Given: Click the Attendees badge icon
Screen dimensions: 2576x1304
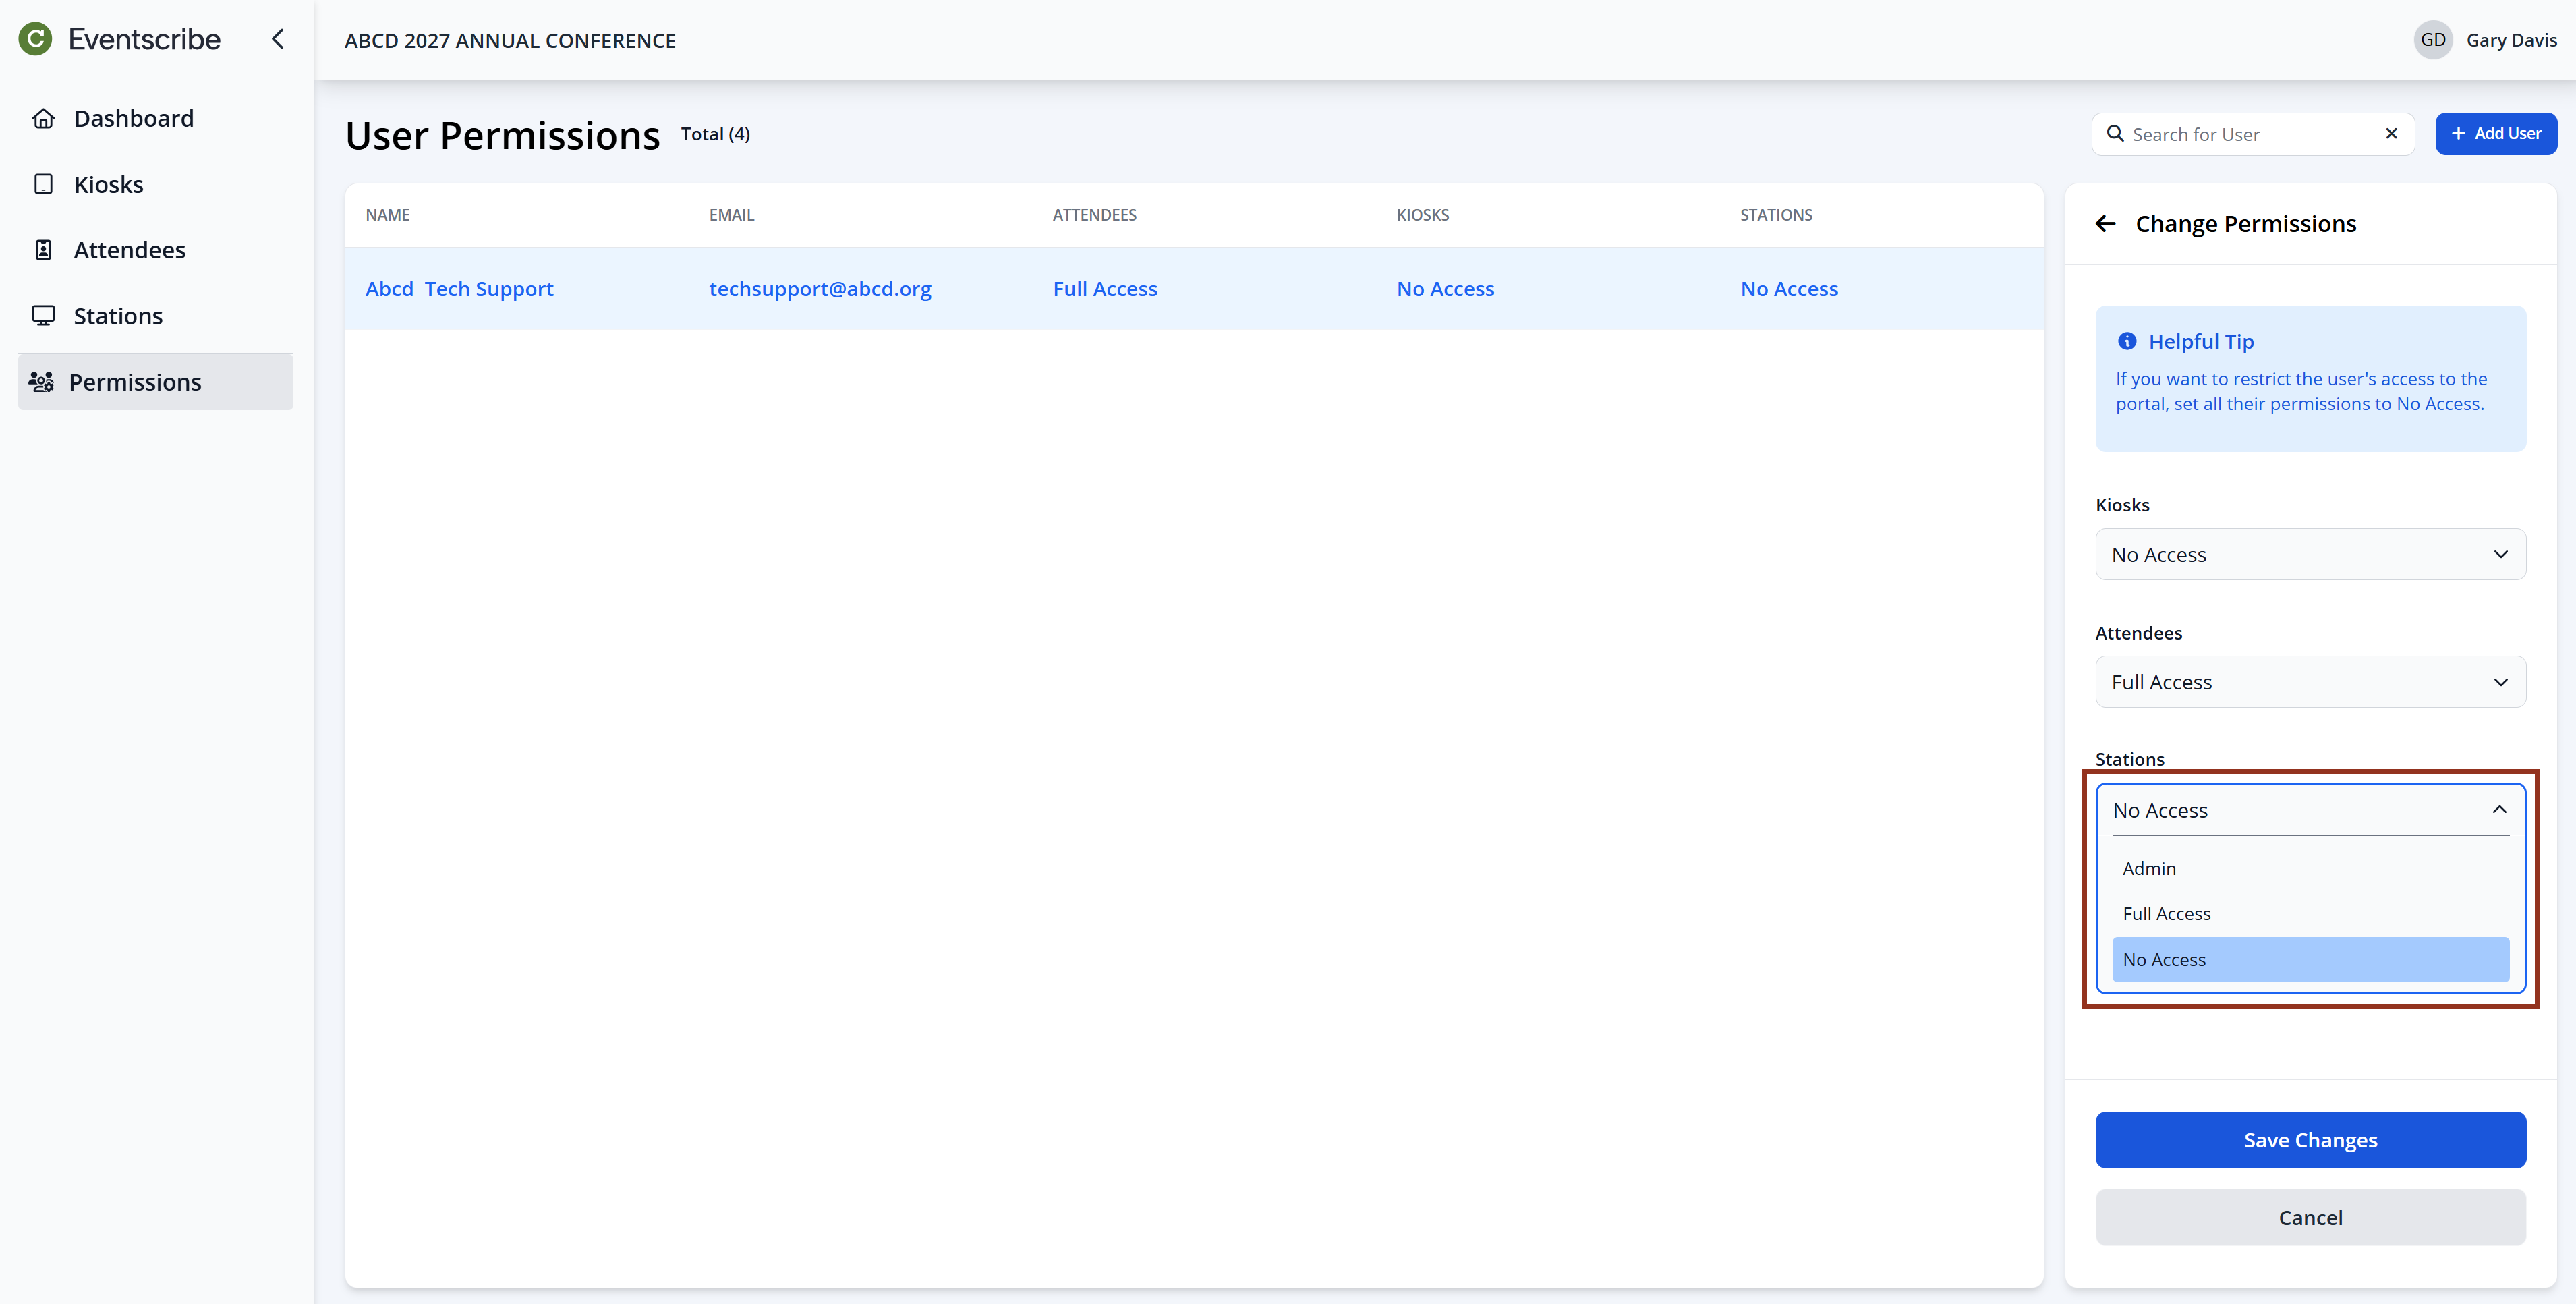Looking at the screenshot, I should 43,250.
